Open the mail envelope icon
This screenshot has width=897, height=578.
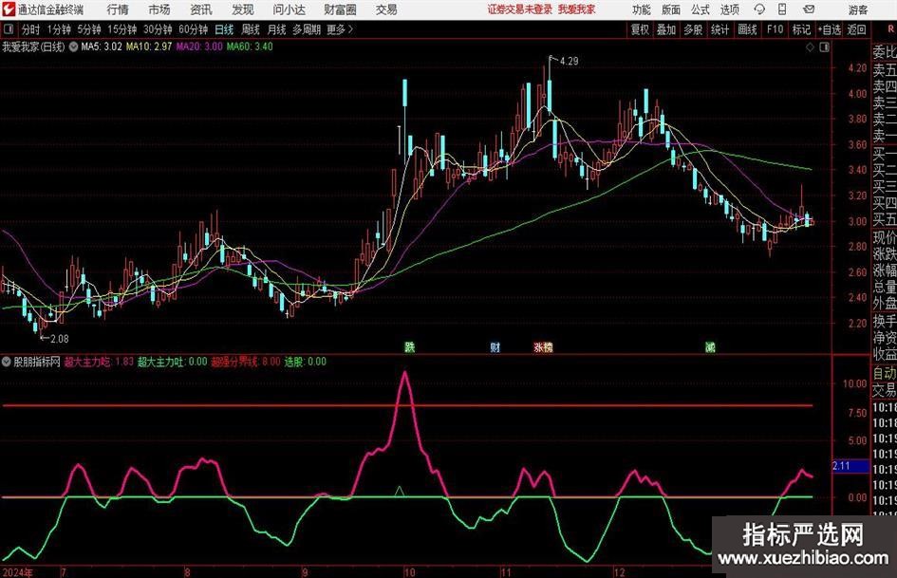tap(809, 9)
